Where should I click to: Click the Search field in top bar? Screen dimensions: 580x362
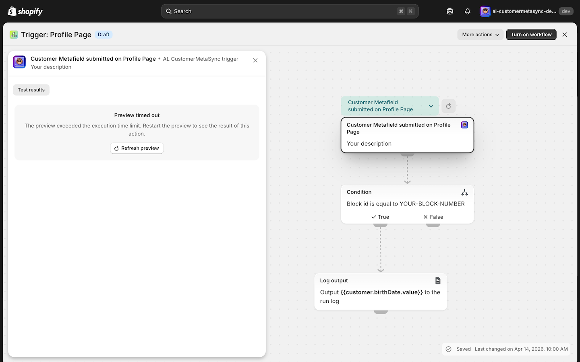point(290,11)
